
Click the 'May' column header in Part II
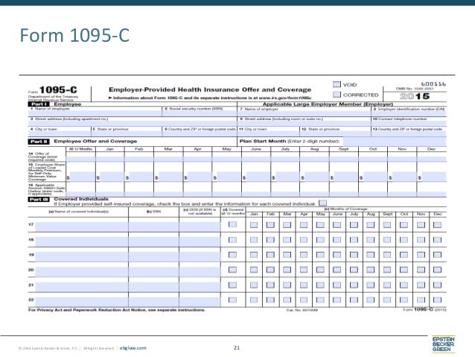[x=226, y=149]
